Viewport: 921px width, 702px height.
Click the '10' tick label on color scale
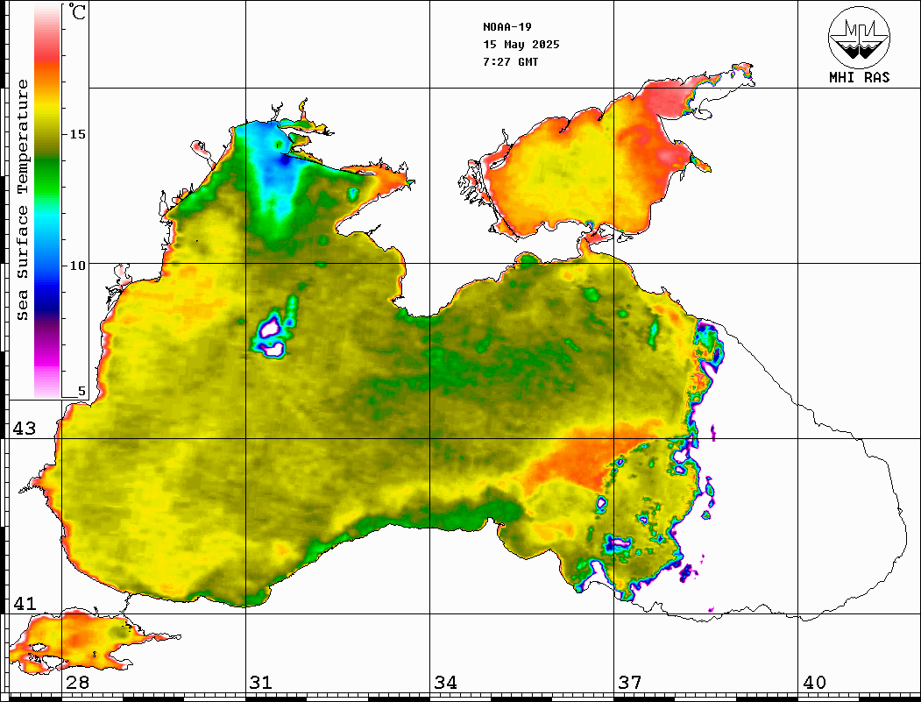pos(77,266)
